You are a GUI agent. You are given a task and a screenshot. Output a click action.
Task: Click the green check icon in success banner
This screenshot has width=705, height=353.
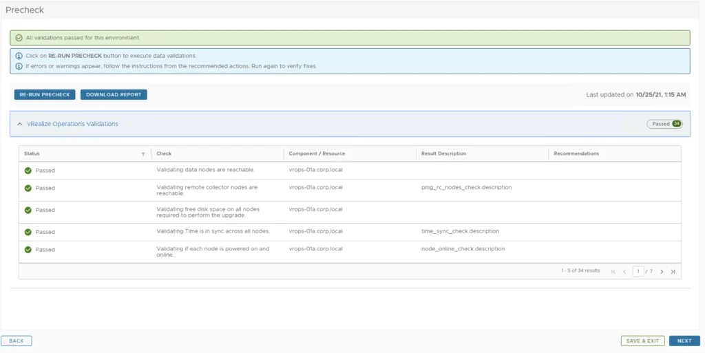pyautogui.click(x=19, y=38)
